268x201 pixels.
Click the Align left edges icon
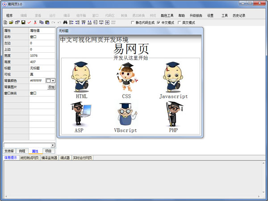pos(71,22)
